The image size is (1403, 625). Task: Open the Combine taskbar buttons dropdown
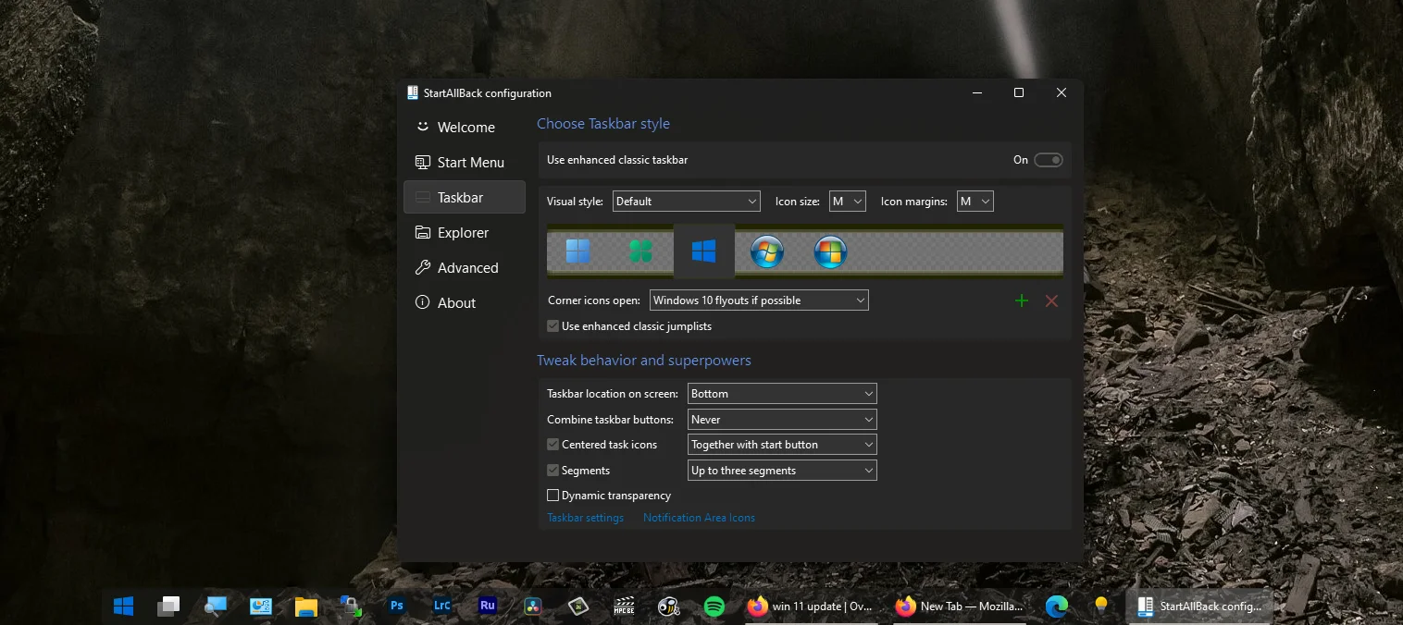[782, 420]
